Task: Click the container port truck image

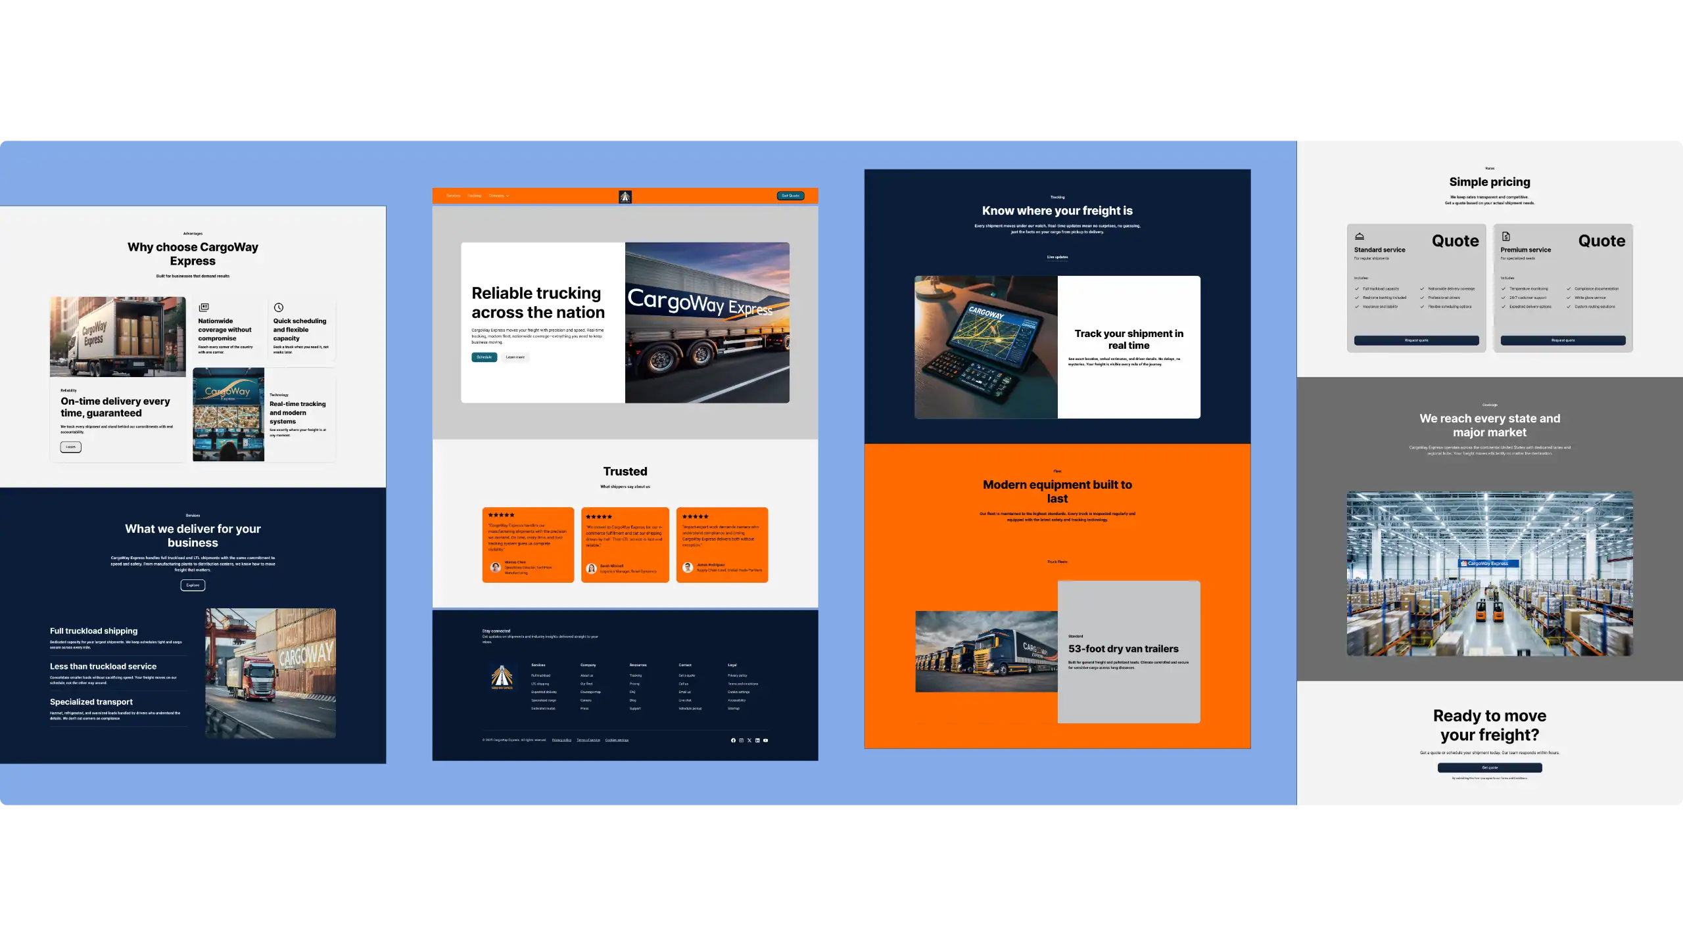Action: [271, 673]
